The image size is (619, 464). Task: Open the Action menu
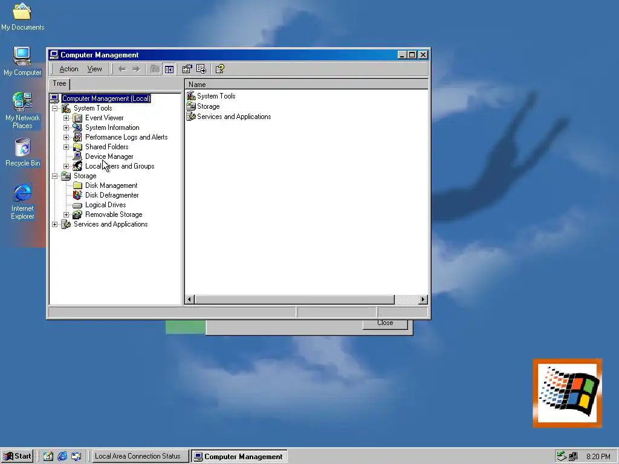(69, 69)
